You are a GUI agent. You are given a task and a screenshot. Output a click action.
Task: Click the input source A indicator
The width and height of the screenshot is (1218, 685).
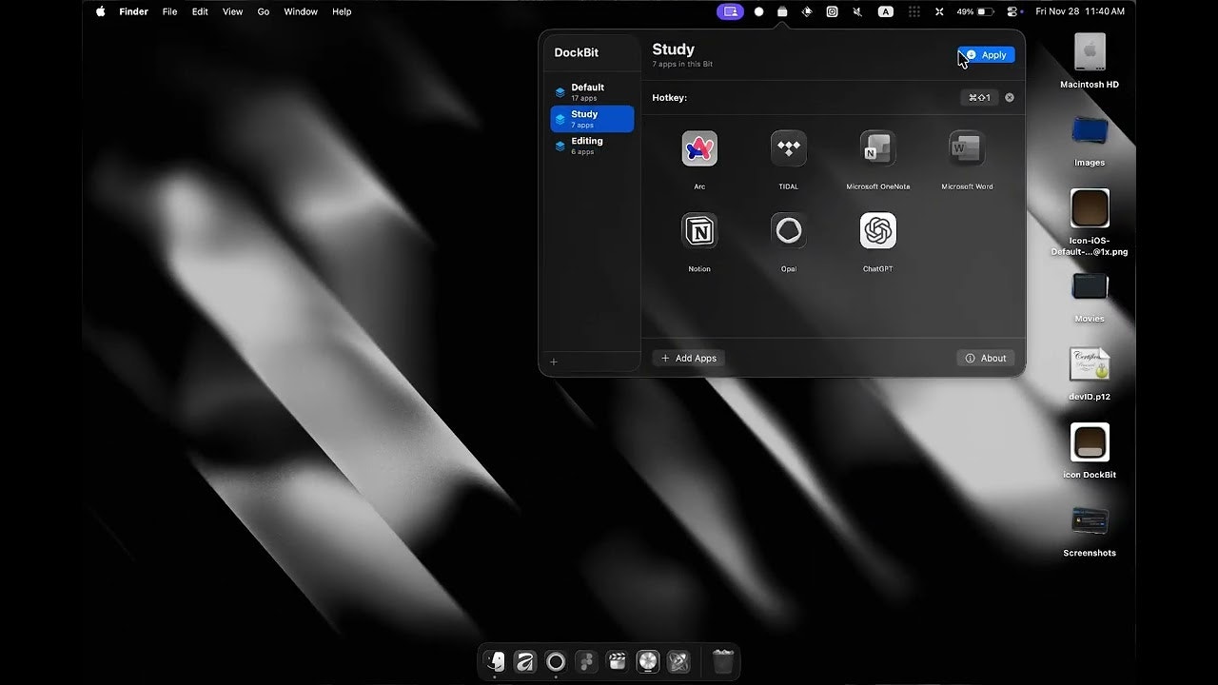click(886, 11)
